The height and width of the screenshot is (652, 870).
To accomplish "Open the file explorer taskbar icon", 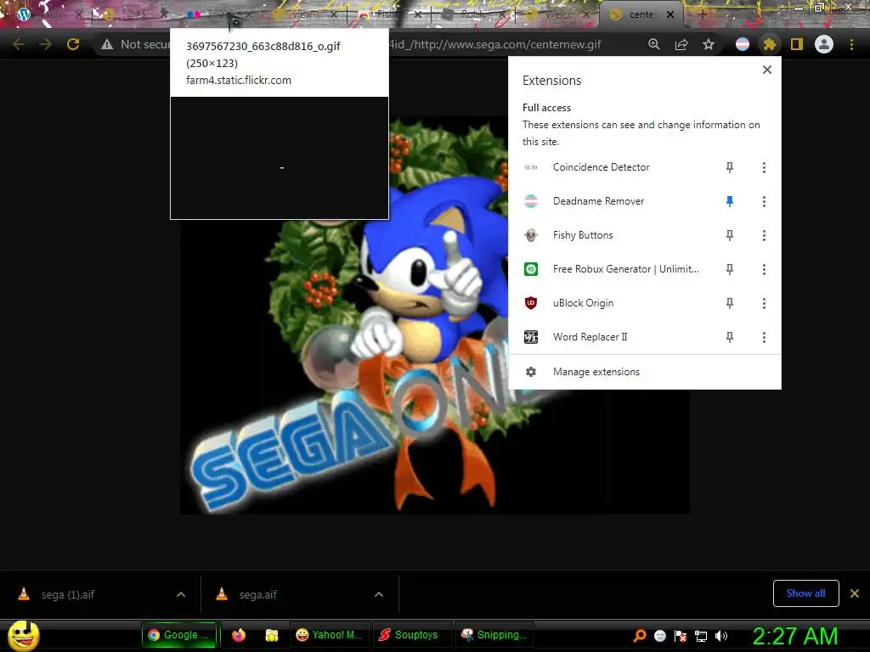I will click(x=271, y=635).
